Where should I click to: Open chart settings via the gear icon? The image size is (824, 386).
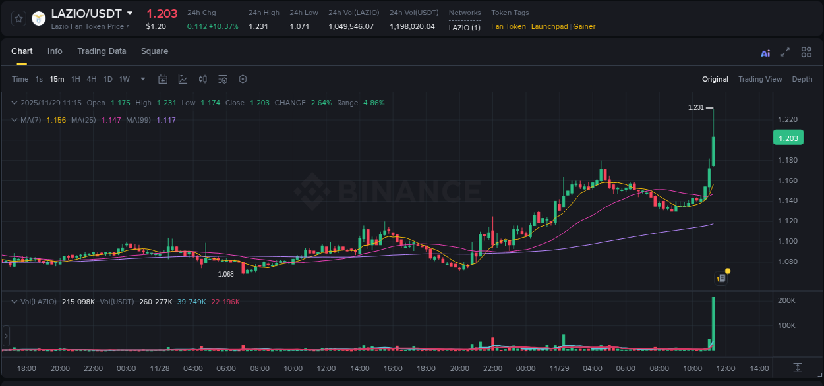point(243,79)
